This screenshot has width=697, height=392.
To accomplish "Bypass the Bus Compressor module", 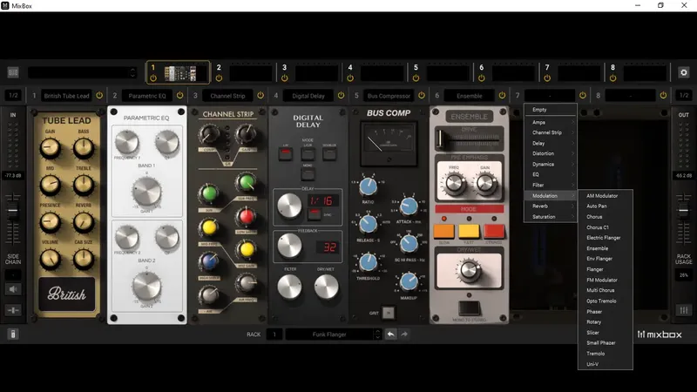I will click(x=422, y=95).
